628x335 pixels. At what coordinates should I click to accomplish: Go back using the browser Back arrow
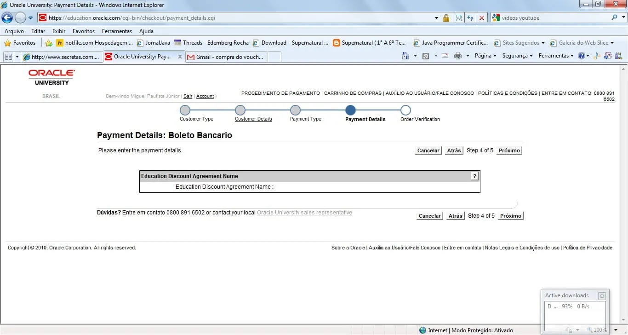click(x=7, y=18)
